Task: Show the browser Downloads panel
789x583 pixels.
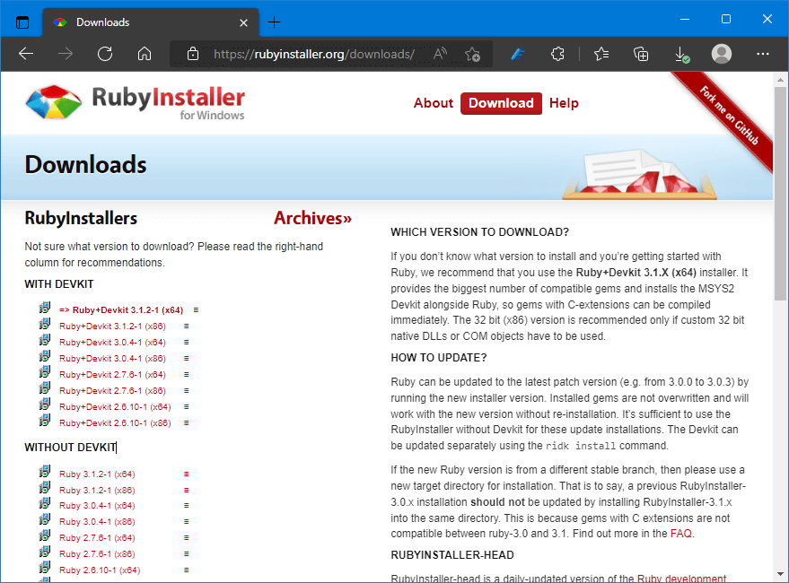Action: pos(681,55)
